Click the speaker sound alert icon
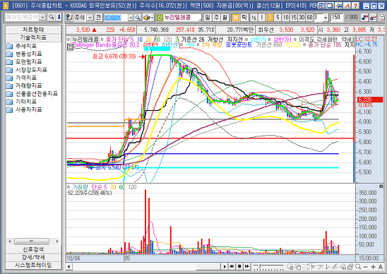387x274 pixels. coord(148,18)
